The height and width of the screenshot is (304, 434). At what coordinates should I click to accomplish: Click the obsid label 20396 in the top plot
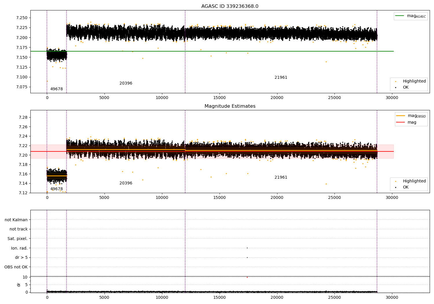pos(126,83)
